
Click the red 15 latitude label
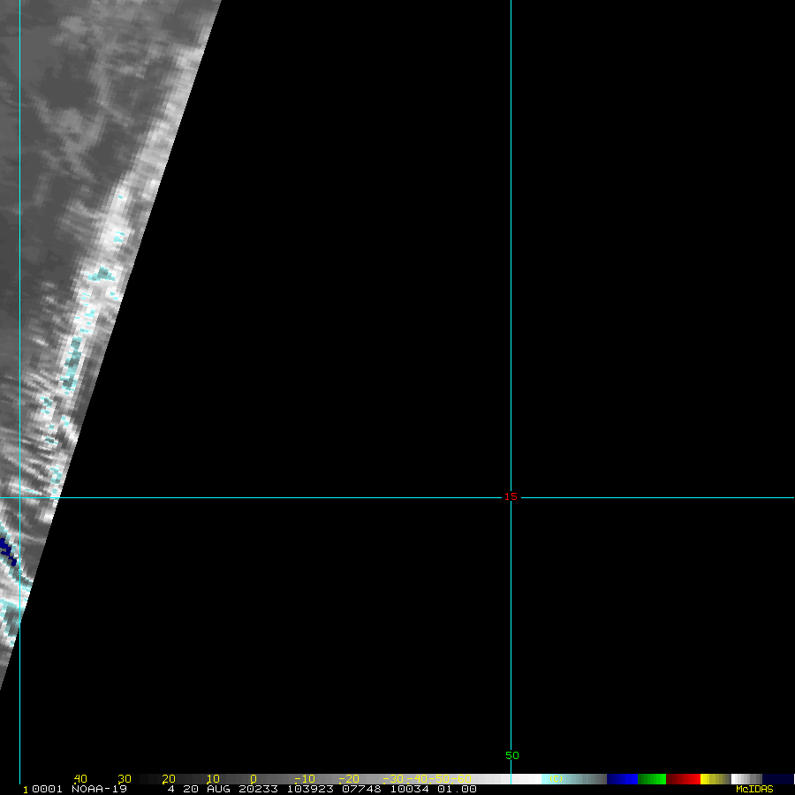(x=511, y=496)
